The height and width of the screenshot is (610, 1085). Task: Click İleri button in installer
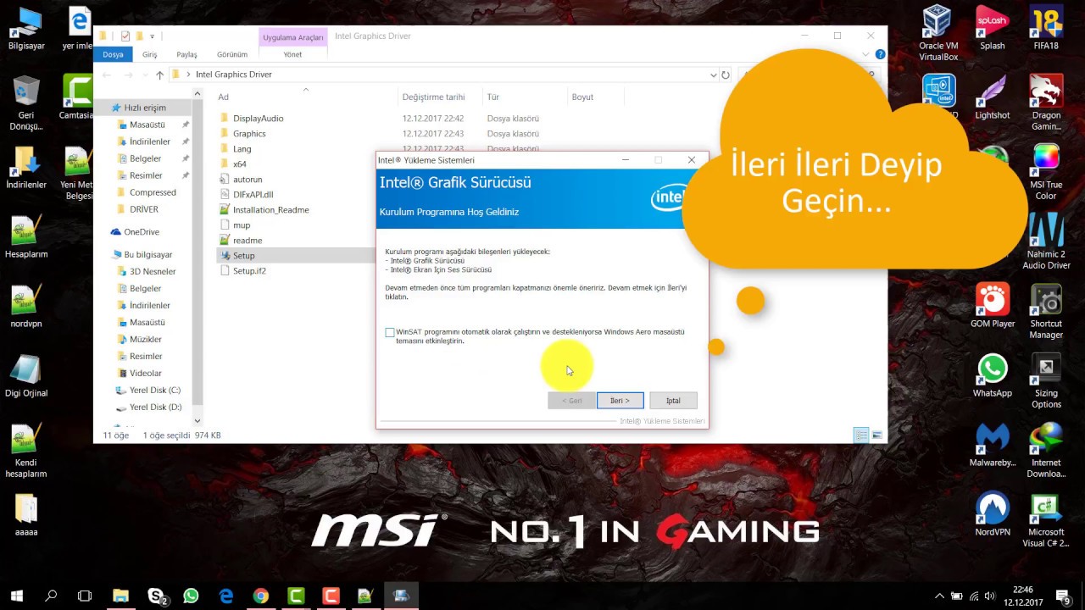point(620,401)
